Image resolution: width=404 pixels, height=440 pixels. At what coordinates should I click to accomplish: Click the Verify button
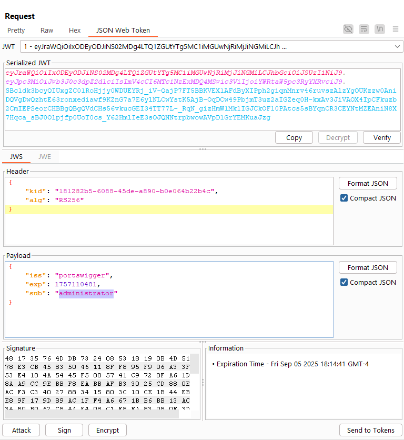tap(382, 138)
